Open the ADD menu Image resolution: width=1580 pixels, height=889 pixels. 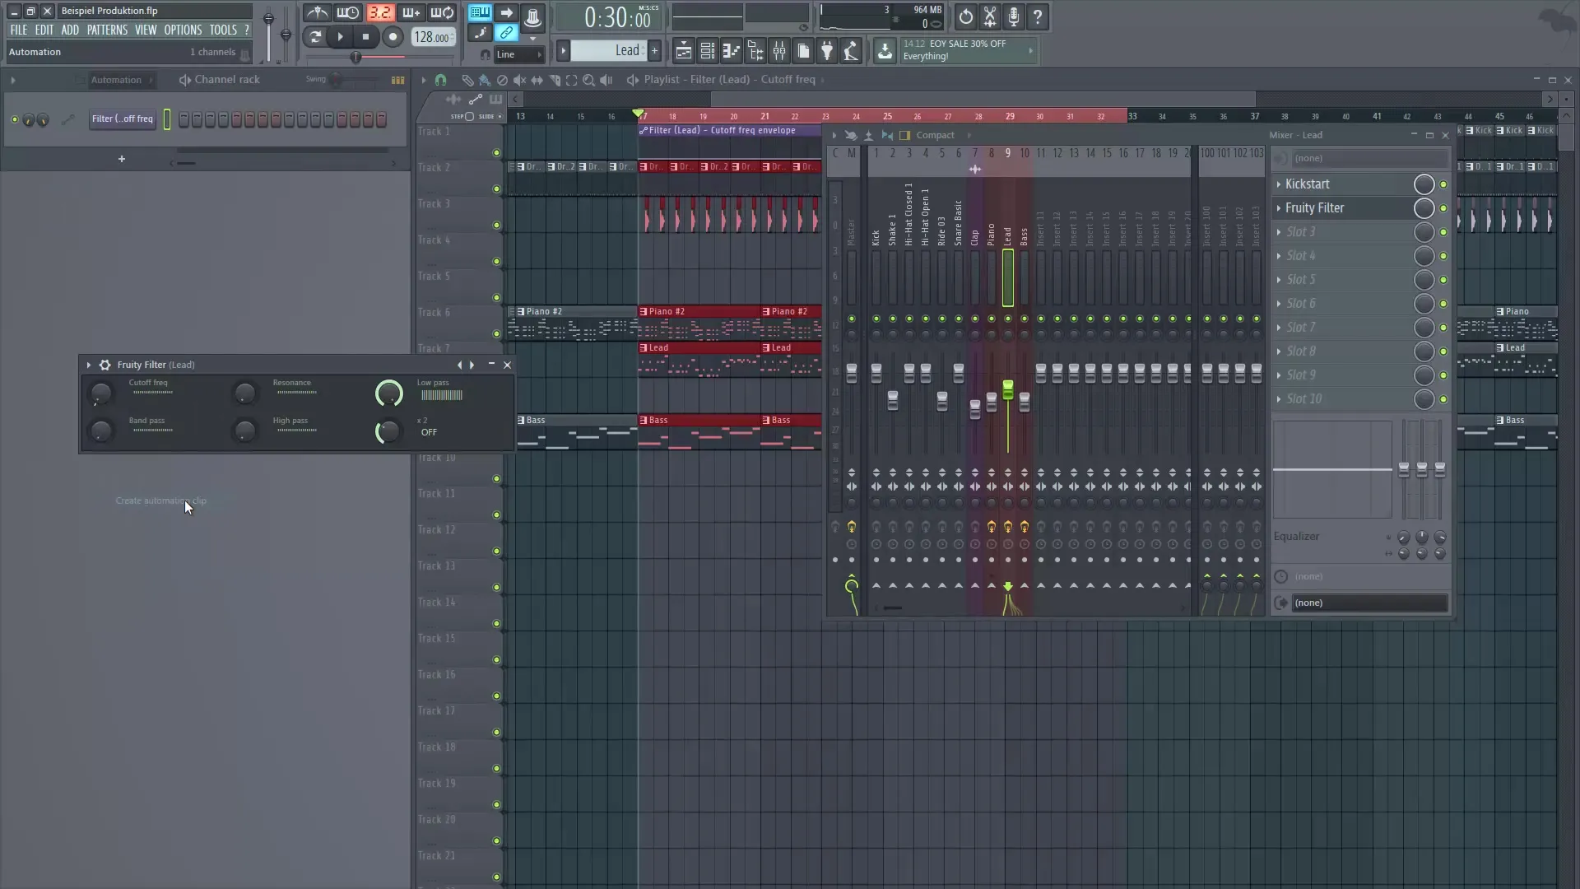pyautogui.click(x=70, y=30)
